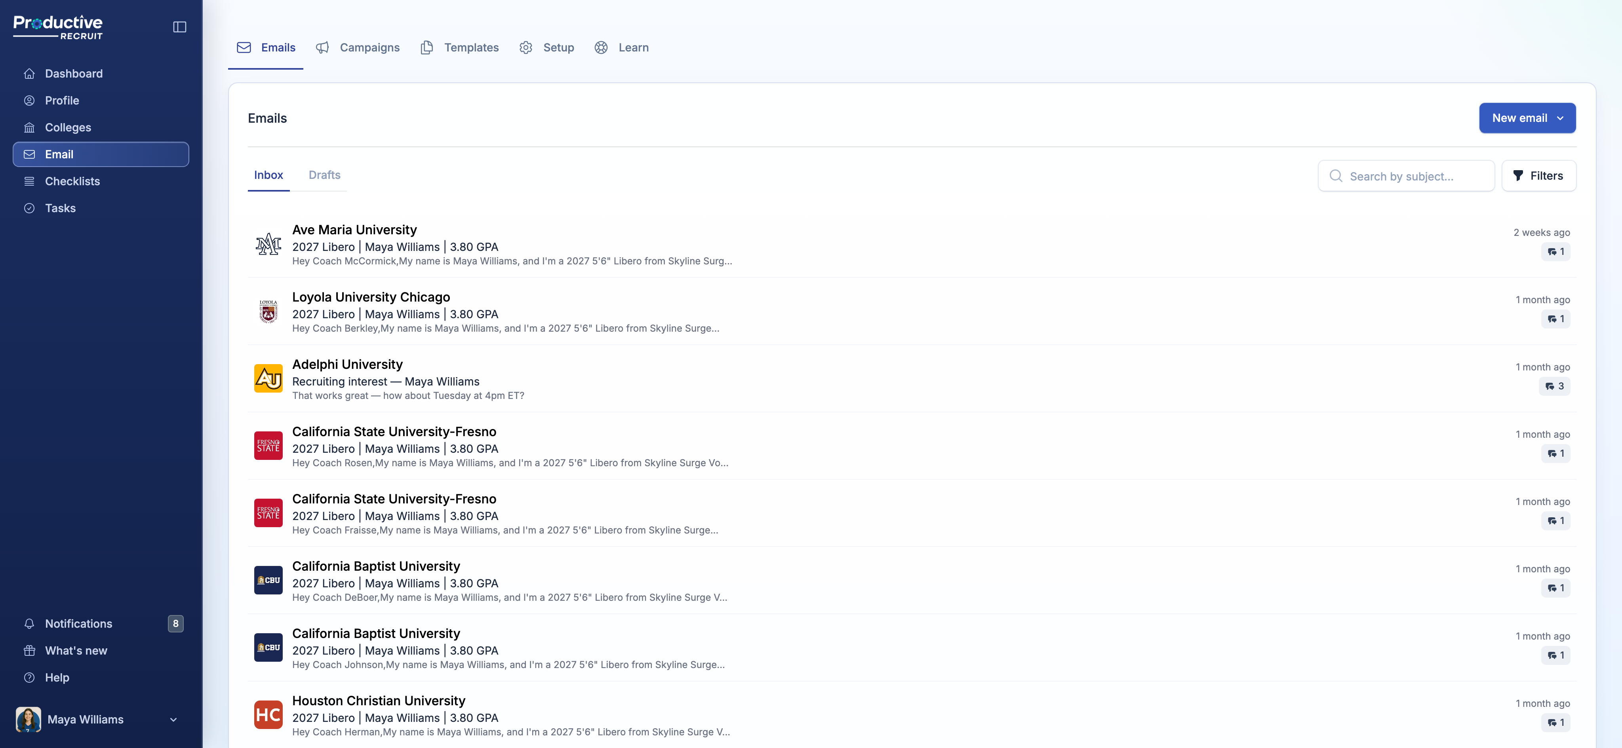Open the Help question mark icon
This screenshot has height=748, width=1622.
pos(29,678)
